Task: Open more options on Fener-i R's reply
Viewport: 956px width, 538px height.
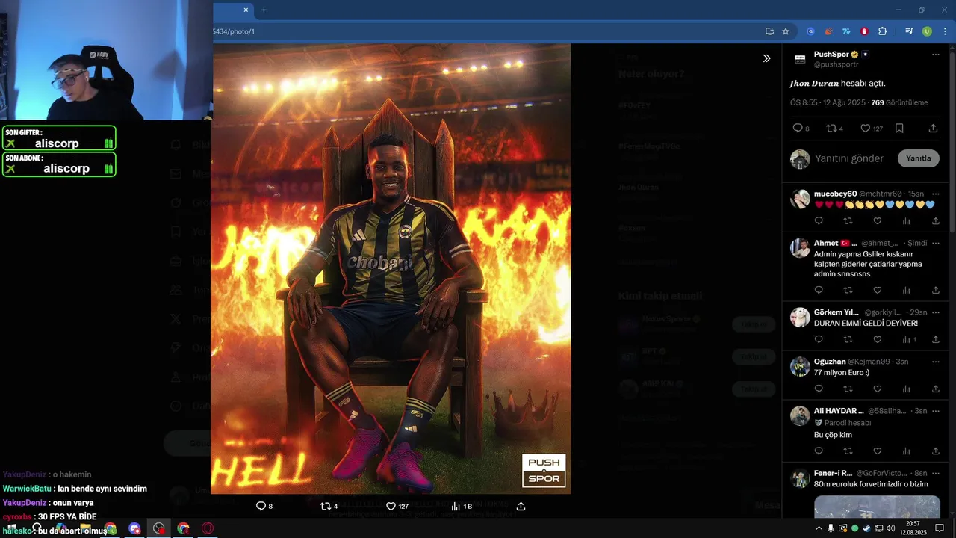Action: pos(936,473)
